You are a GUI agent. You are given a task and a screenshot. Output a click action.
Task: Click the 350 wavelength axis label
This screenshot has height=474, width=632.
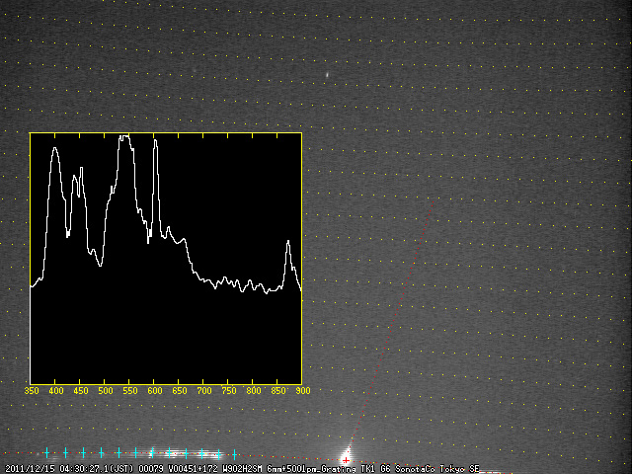31,391
